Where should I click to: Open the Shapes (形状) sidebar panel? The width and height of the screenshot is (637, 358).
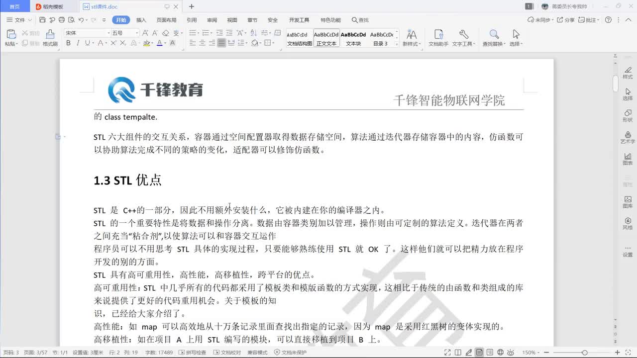pos(628,115)
